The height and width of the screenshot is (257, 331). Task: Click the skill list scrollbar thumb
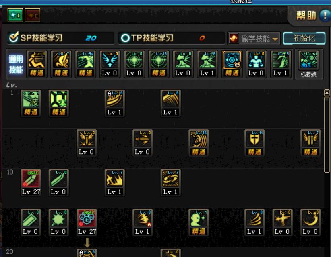(x=327, y=135)
